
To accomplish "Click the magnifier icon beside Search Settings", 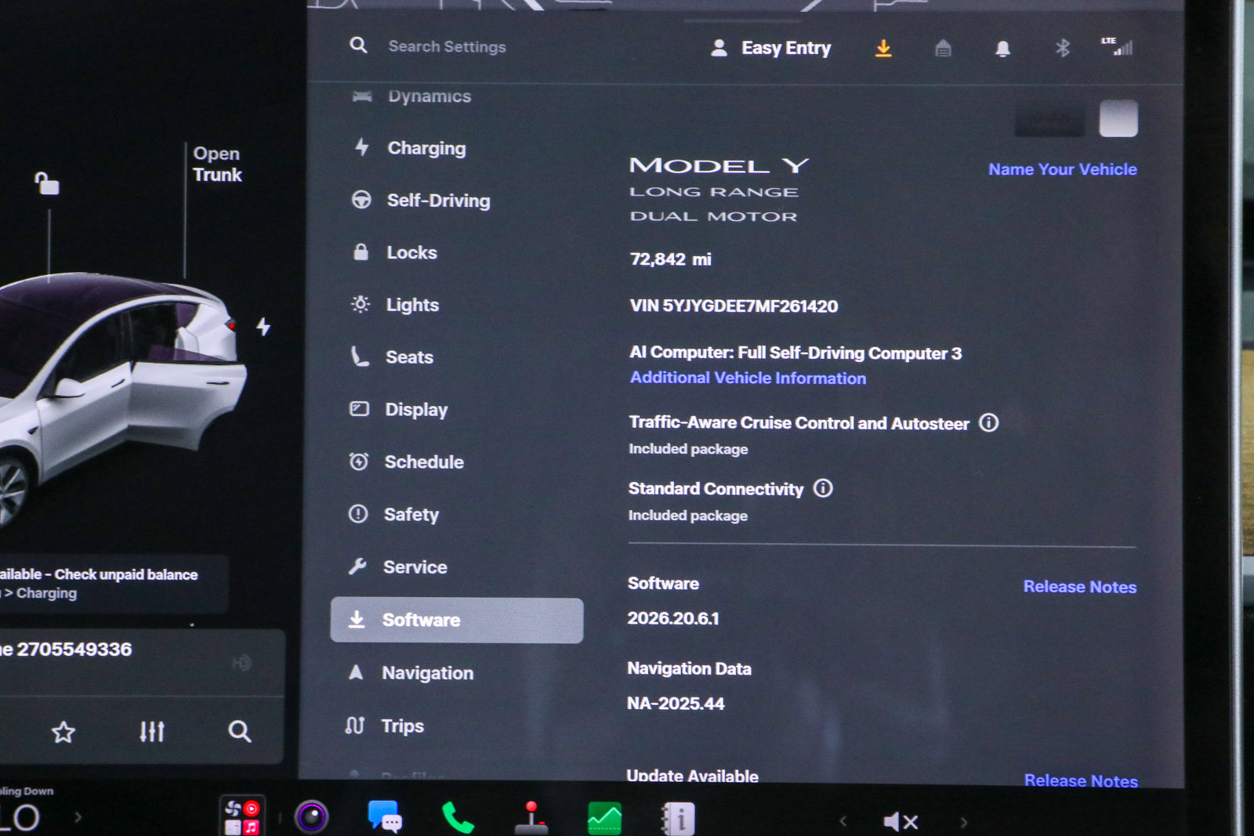I will click(358, 45).
